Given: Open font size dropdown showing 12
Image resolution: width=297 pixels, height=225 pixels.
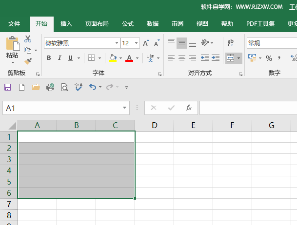Looking at the screenshot, I should 136,43.
